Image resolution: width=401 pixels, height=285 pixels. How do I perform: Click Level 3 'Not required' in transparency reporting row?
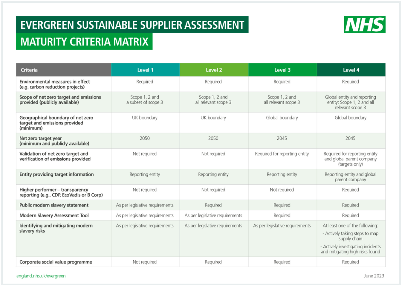click(x=282, y=190)
